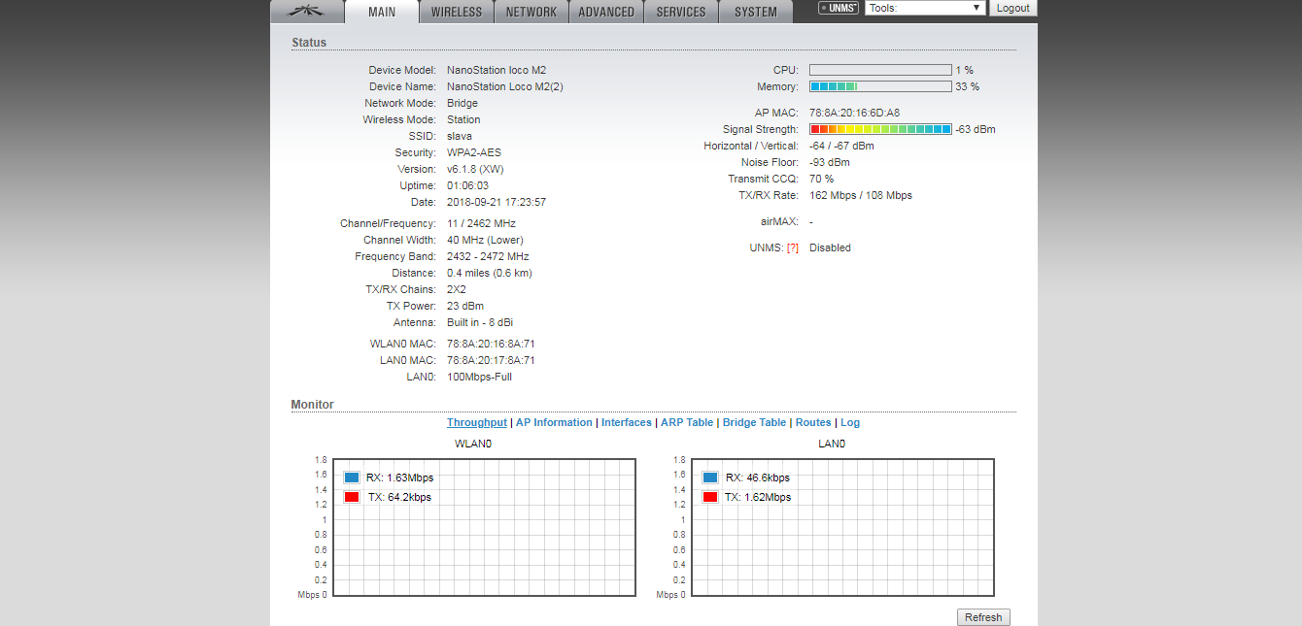Click TX/RX rate 162 Mbps / 108 Mbps
The width and height of the screenshot is (1302, 626).
(861, 195)
